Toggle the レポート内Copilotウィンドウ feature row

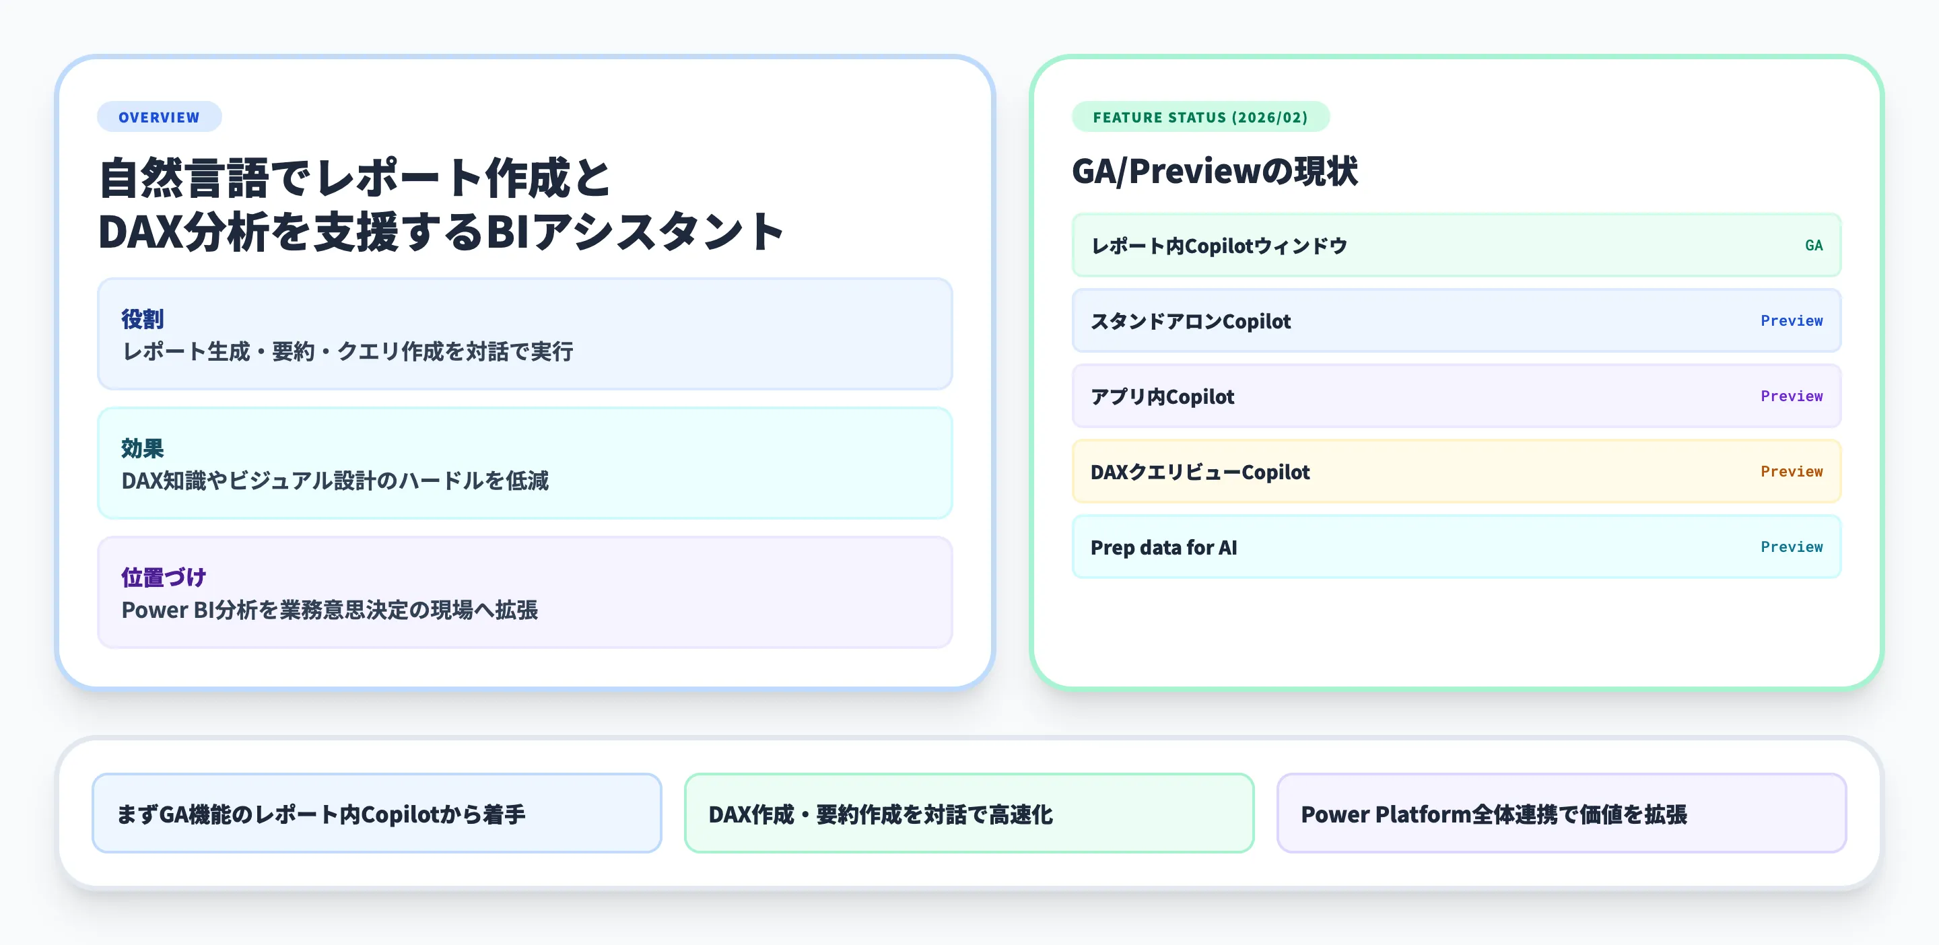point(1456,244)
